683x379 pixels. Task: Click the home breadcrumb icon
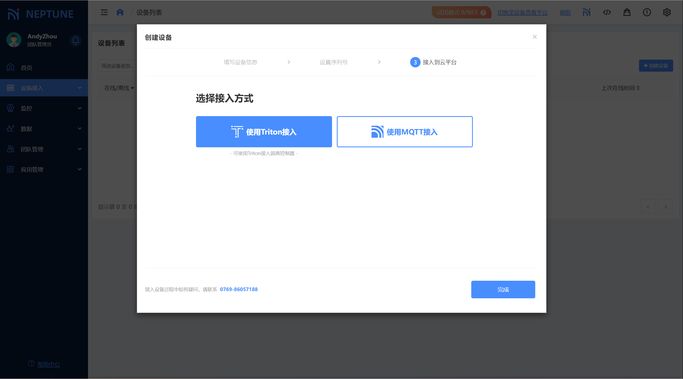point(120,12)
